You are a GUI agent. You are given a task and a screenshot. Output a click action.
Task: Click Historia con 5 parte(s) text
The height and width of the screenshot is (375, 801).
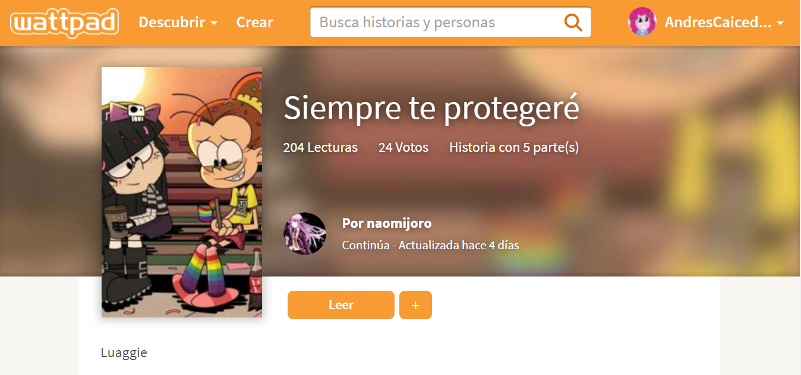(x=514, y=147)
